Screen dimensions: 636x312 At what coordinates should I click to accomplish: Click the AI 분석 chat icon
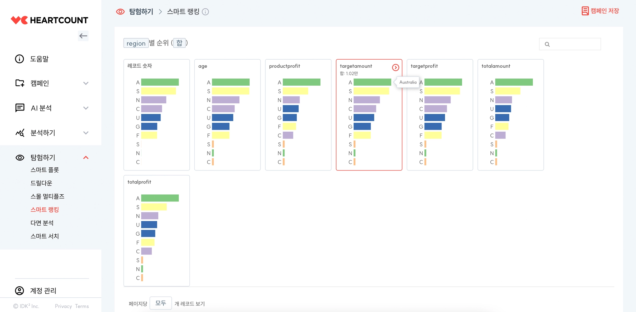tap(20, 108)
